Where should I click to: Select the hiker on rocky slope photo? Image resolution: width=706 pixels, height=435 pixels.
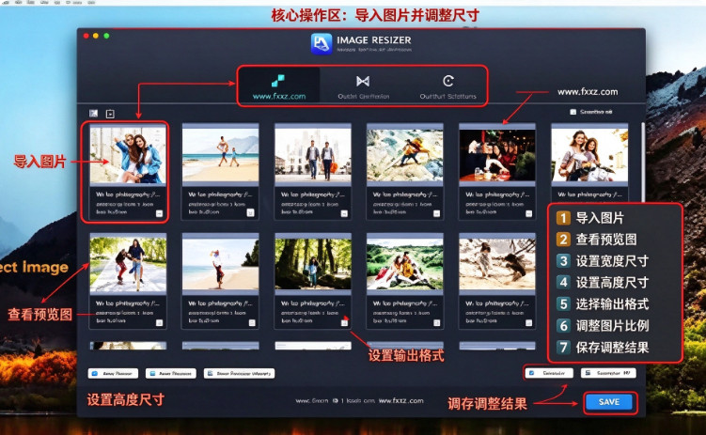pos(405,155)
